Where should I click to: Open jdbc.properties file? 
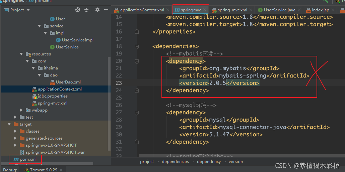(x=53, y=96)
